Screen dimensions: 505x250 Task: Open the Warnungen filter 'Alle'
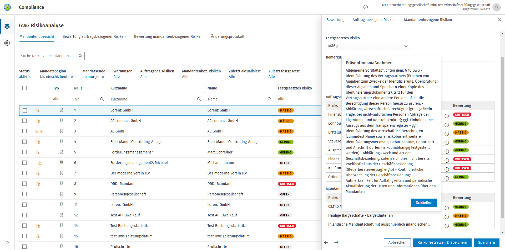click(117, 77)
